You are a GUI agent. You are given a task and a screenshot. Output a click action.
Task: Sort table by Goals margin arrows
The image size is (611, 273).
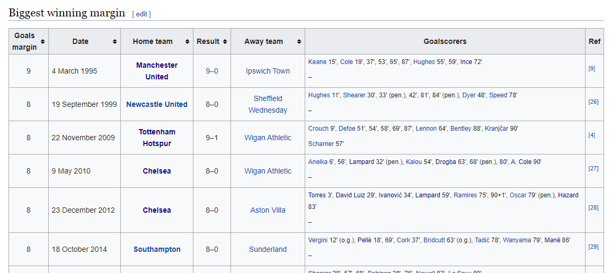pyautogui.click(x=42, y=41)
